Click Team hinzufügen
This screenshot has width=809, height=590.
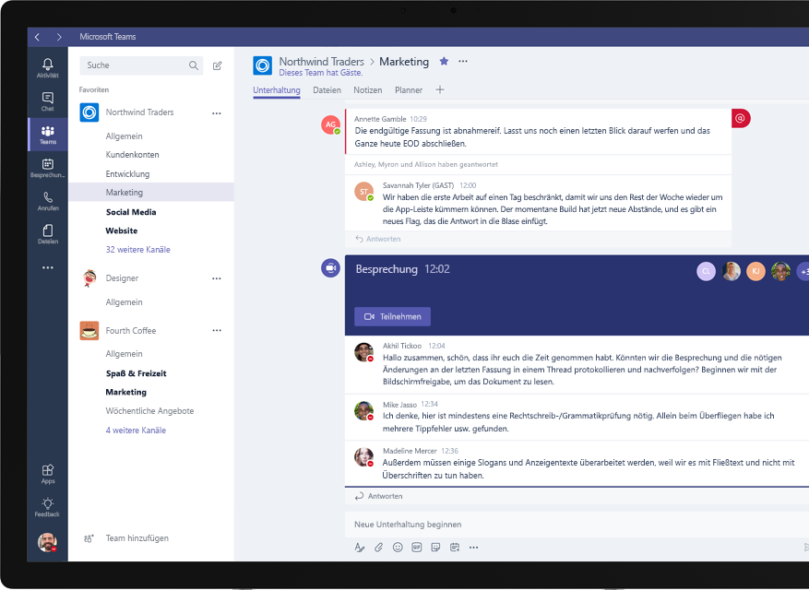(126, 537)
